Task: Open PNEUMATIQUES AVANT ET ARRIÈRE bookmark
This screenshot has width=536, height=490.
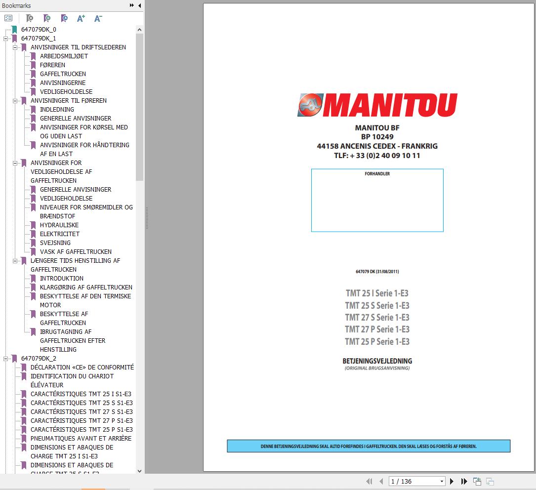Action: (81, 438)
